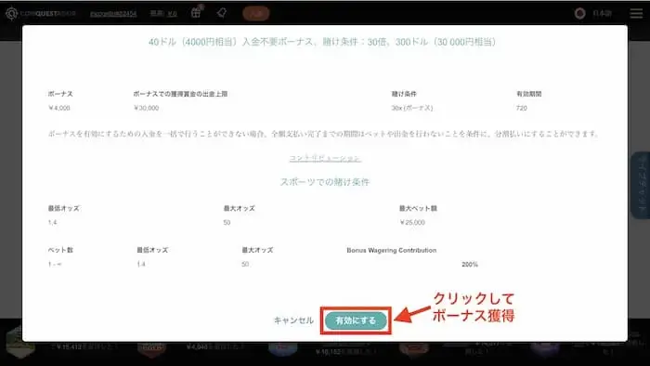650x366 pixels.
Task: Click the 有効期間 column label
Action: [x=529, y=94]
